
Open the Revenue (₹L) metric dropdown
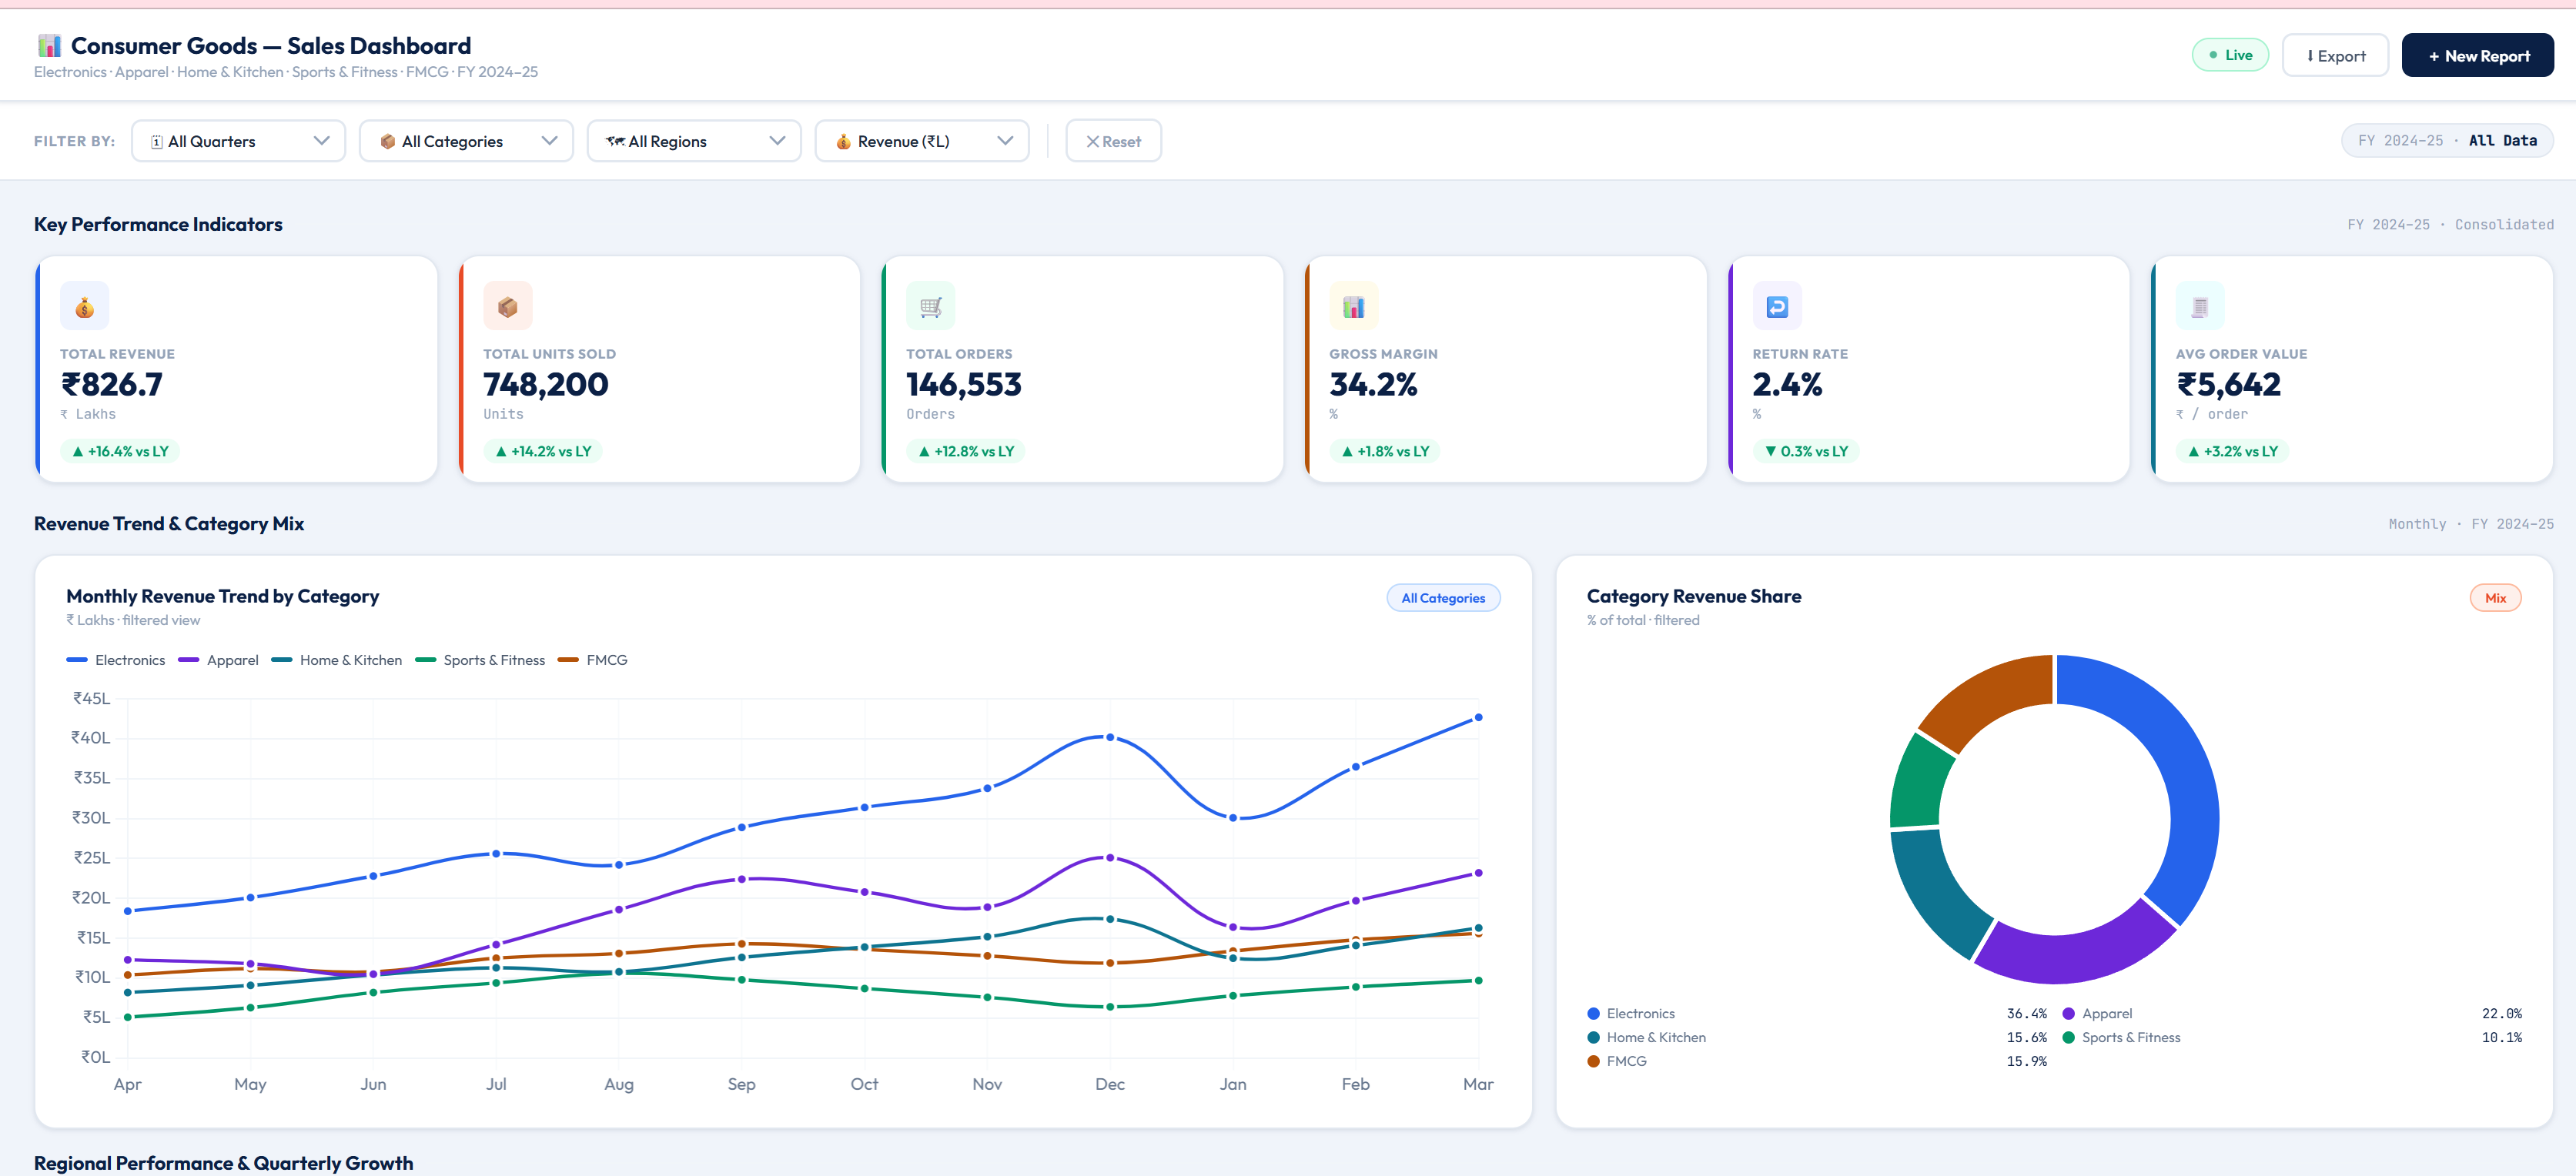[922, 141]
